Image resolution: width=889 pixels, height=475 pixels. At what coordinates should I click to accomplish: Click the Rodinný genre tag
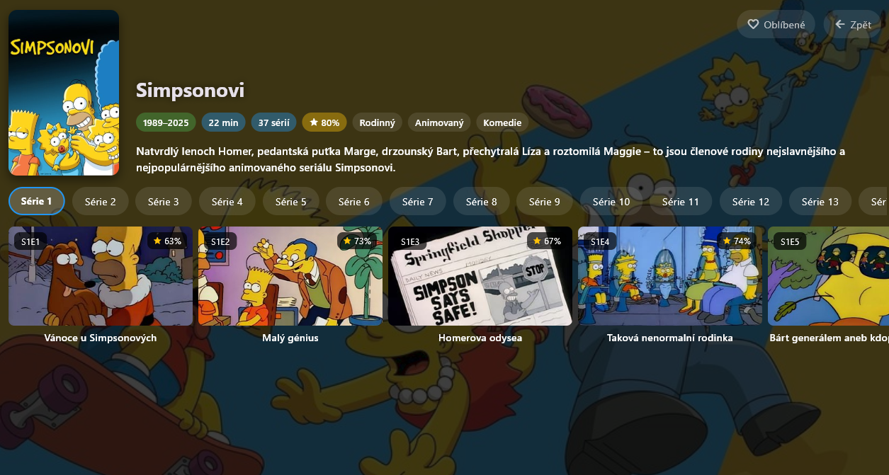(377, 122)
